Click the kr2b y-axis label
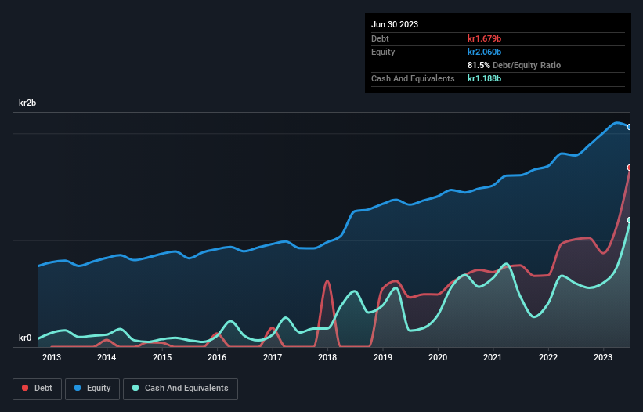The image size is (643, 412). (x=27, y=103)
